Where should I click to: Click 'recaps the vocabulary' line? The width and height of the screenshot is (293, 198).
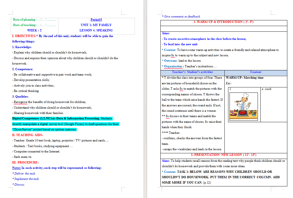[192, 149]
